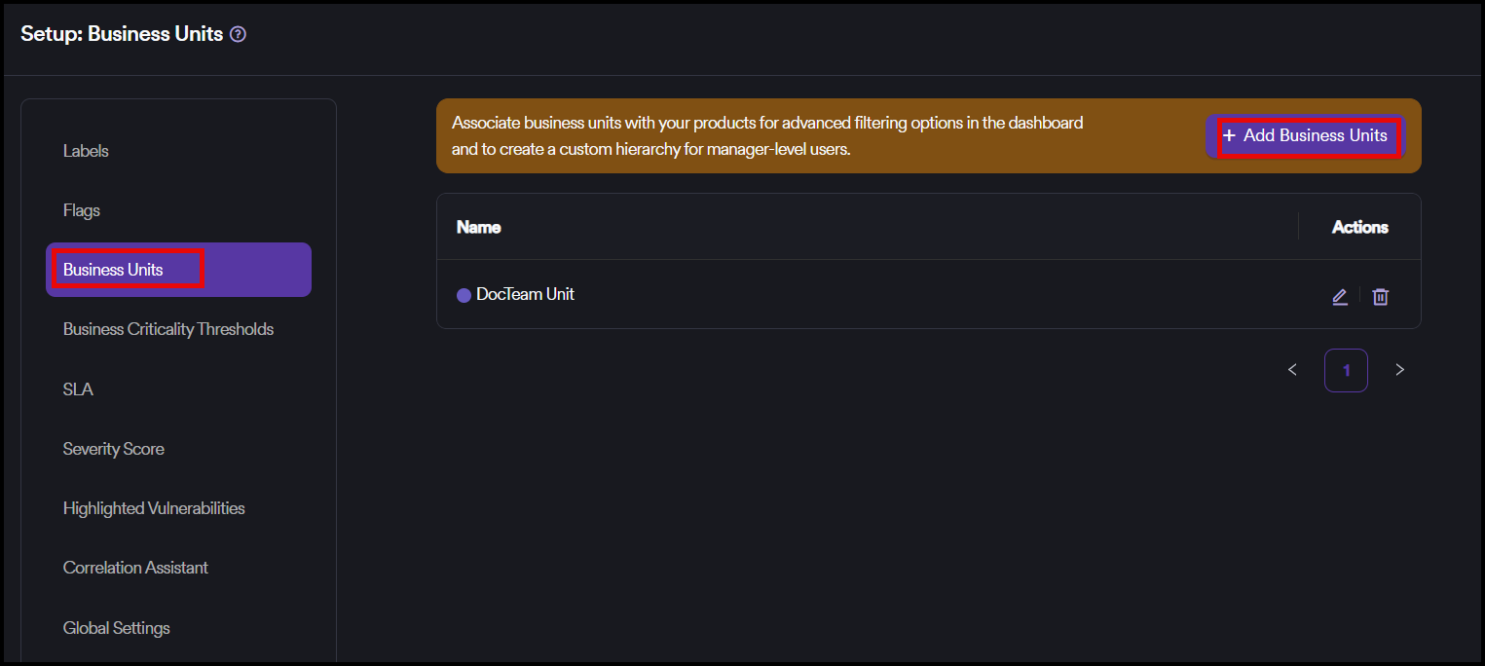Screen dimensions: 1485x666
Task: Select page 1 in pagination
Action: pos(1346,370)
